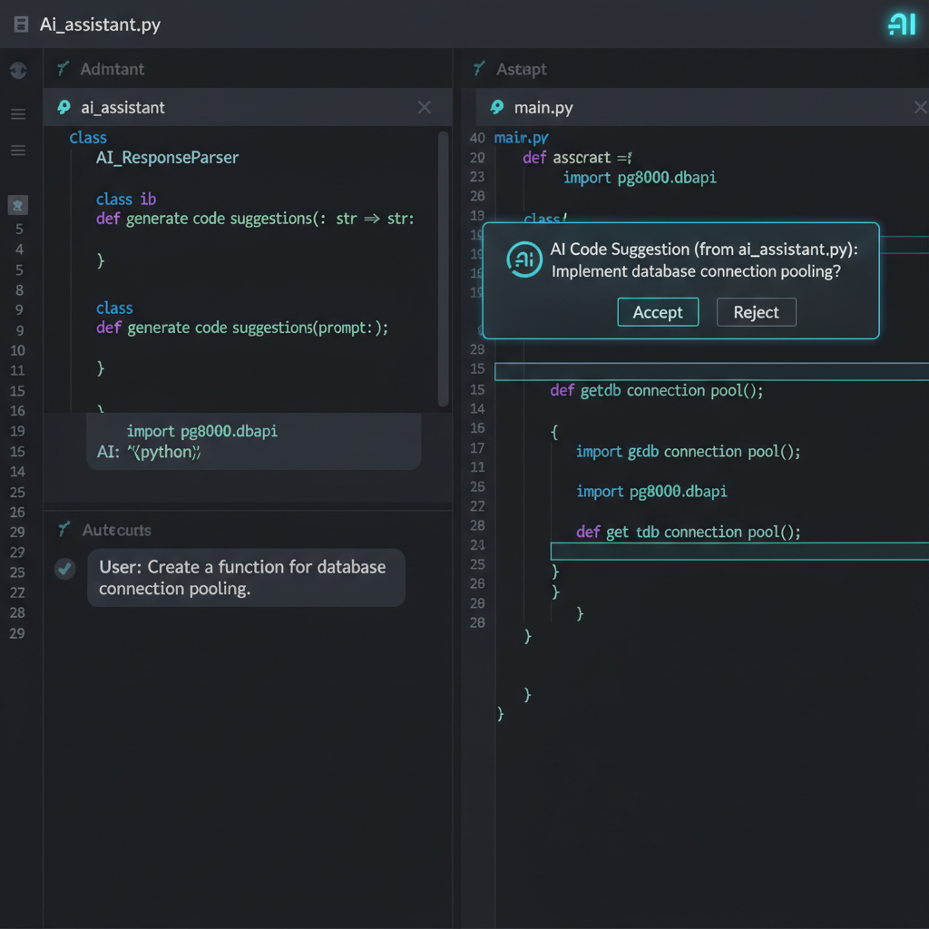Click 'def getdb connection pool();' line
This screenshot has width=929, height=929.
(x=657, y=390)
